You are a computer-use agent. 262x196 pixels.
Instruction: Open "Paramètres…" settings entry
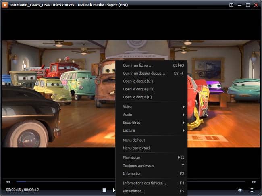click(x=151, y=191)
